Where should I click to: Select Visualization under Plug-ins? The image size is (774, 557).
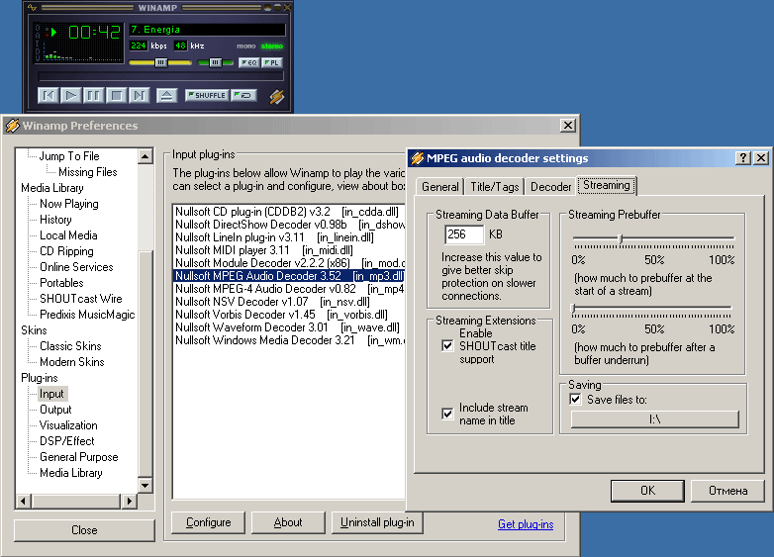click(68, 425)
